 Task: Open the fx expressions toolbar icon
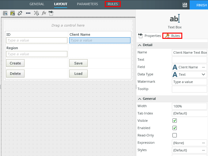tap(44, 13)
